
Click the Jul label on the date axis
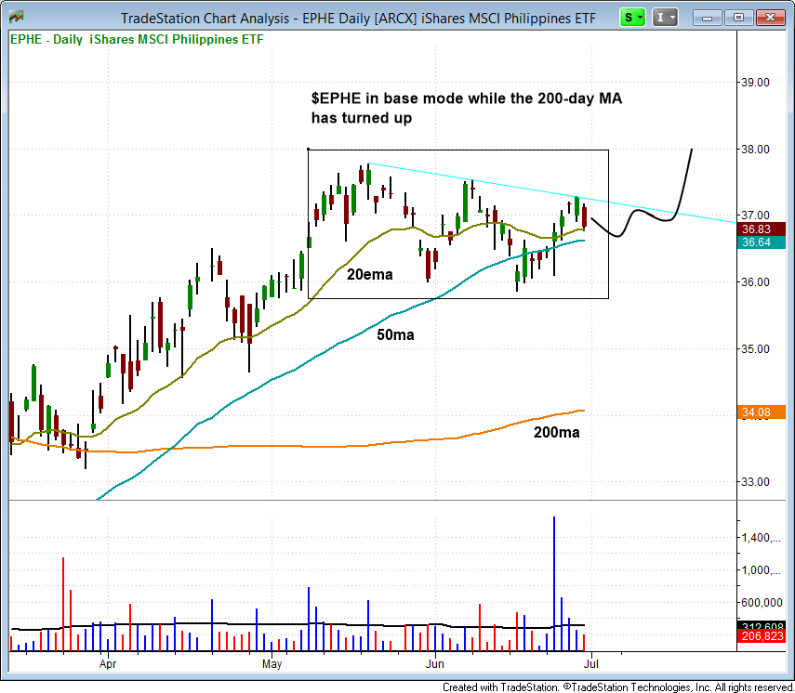point(590,664)
